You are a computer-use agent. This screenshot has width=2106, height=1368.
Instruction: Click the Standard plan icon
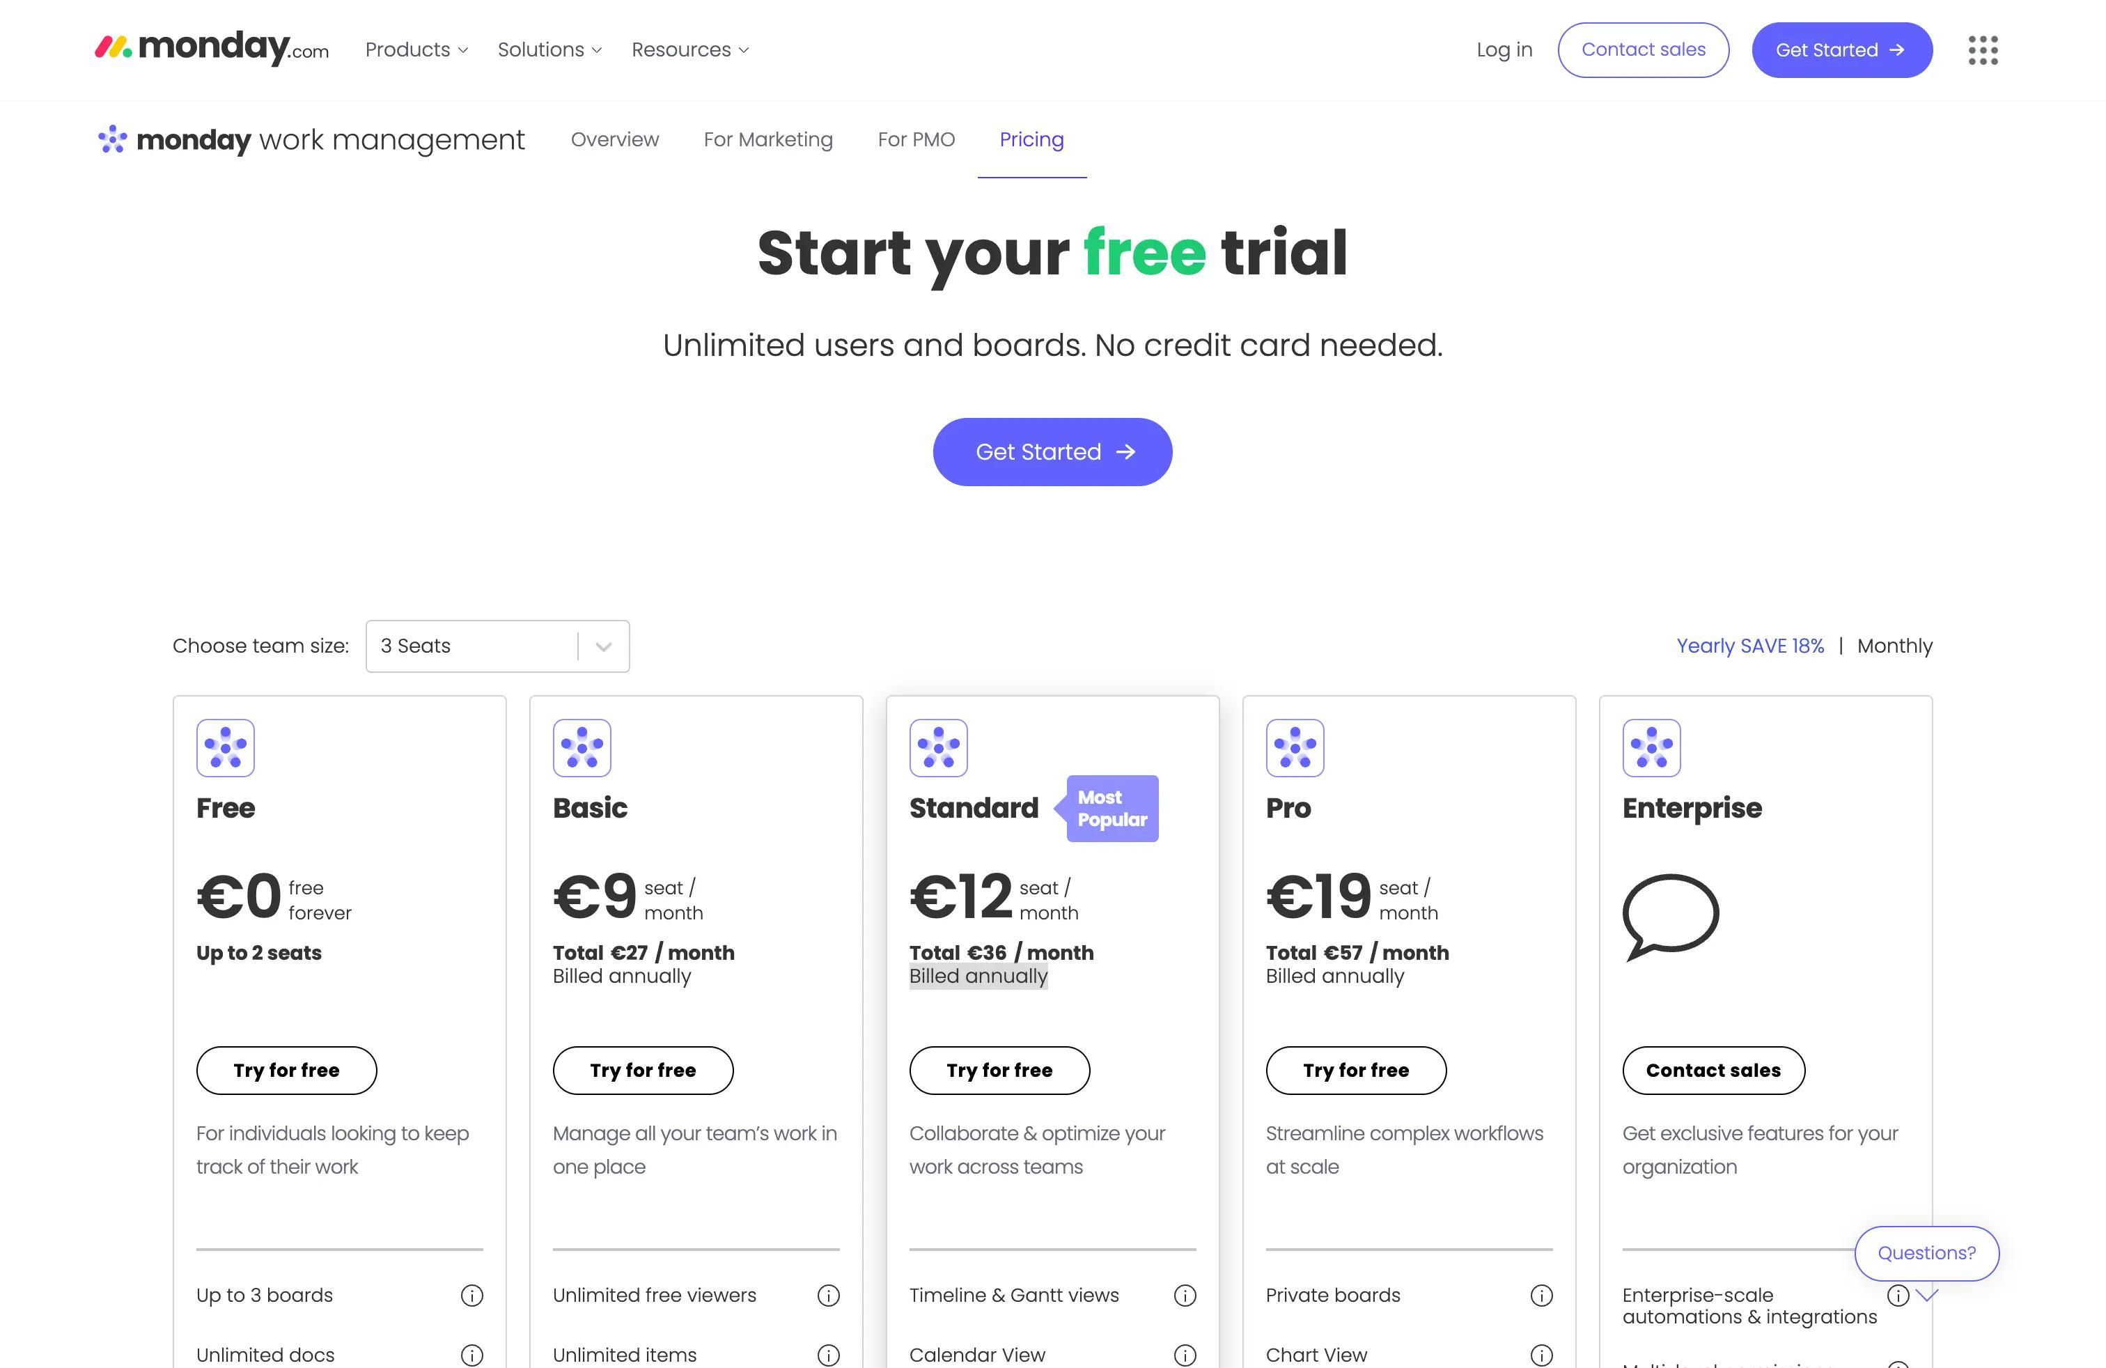[x=938, y=747]
